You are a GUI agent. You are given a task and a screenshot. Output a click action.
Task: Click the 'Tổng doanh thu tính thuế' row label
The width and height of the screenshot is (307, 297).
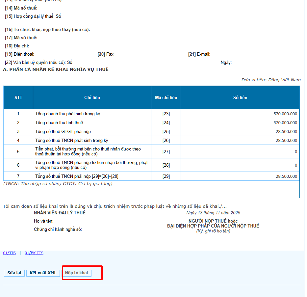pyautogui.click(x=59, y=123)
